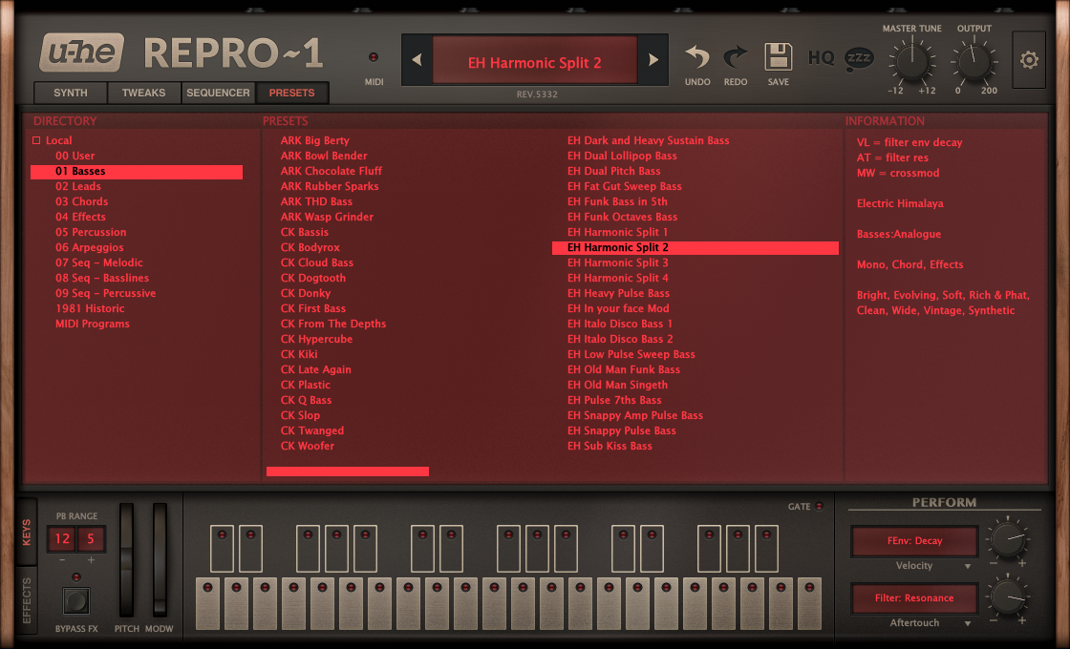Toggle the zzz sleep mode icon
Screen dimensions: 1070x649
pos(859,59)
